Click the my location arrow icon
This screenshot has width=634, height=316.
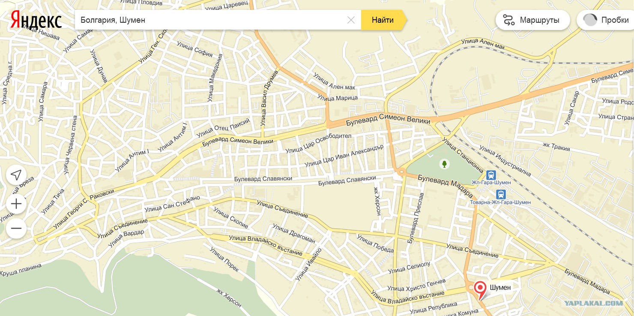(16, 175)
